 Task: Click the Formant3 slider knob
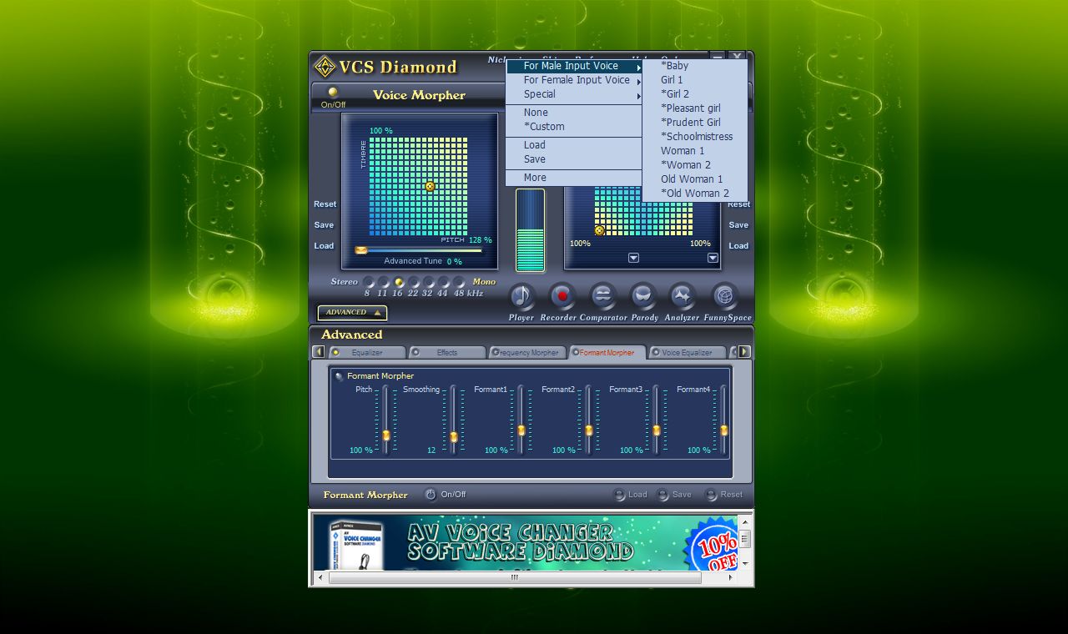657,430
